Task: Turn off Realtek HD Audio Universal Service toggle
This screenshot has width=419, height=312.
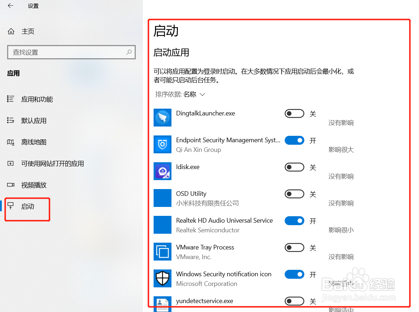Action: 294,221
